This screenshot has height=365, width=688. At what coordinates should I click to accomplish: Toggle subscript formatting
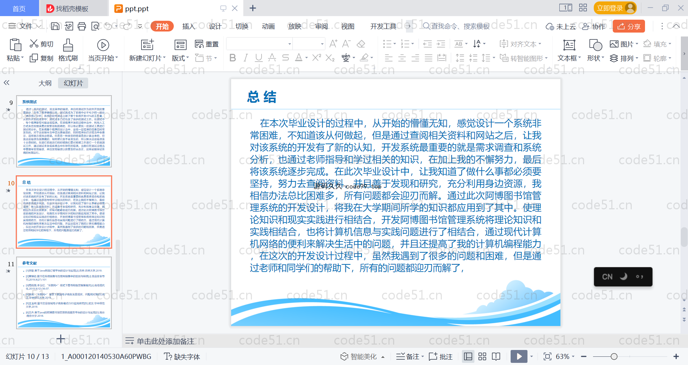coord(330,58)
